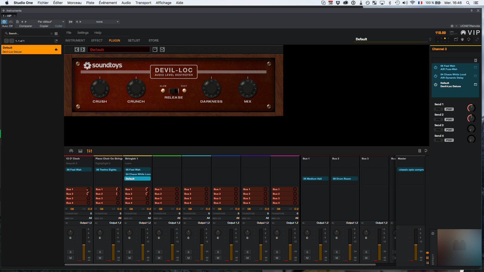Toggle power for 04 Chaos While Loud
The height and width of the screenshot is (272, 484).
435,76
